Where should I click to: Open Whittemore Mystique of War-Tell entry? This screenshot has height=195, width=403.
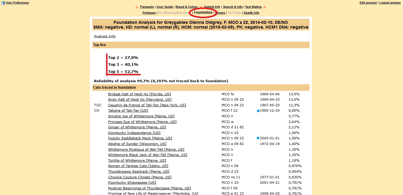coord(146,149)
